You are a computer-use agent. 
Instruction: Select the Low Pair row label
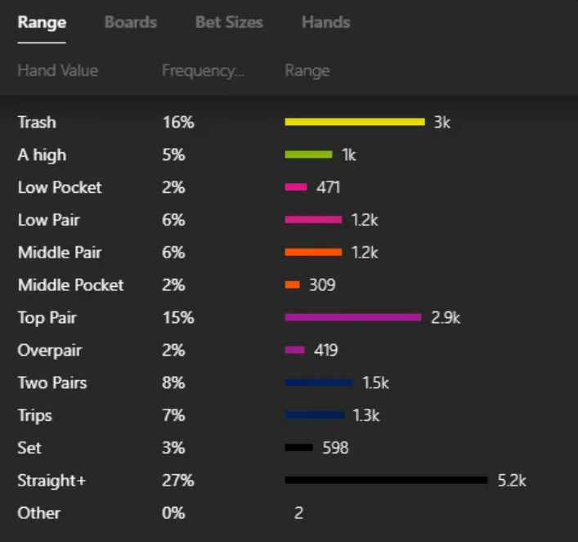(48, 220)
